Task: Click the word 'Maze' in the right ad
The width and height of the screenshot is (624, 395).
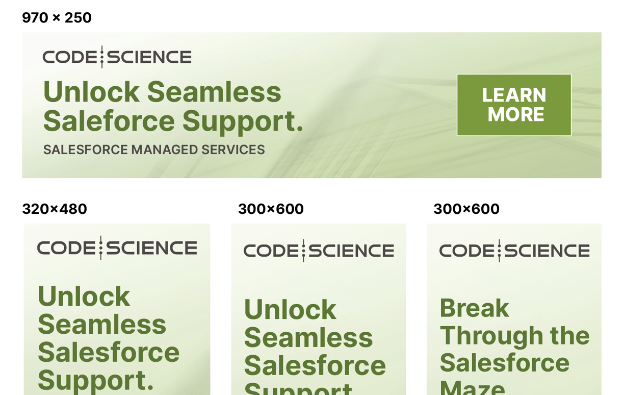Action: 472,387
